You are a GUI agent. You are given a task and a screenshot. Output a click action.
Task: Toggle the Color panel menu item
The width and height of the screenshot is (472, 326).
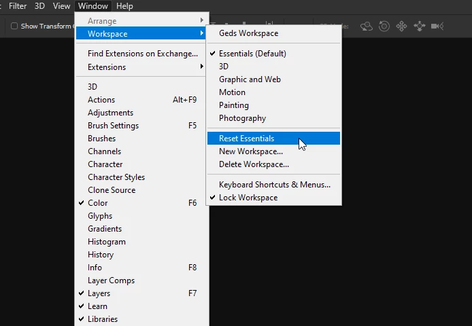142,203
